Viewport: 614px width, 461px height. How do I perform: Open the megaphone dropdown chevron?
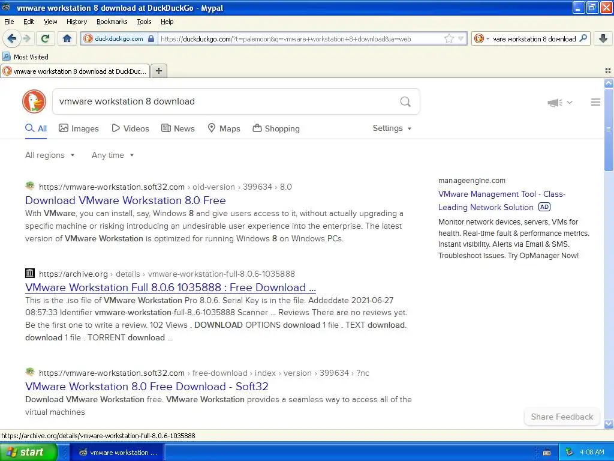click(570, 102)
